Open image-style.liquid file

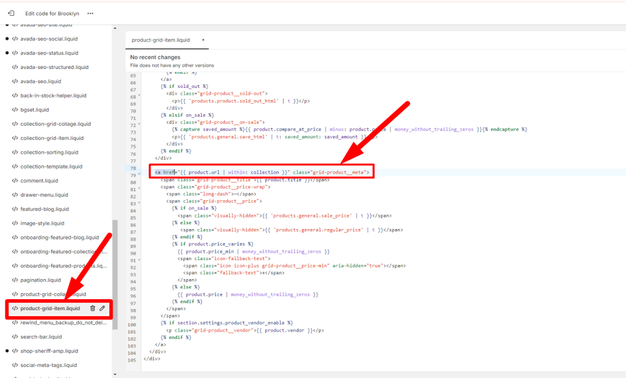click(x=42, y=224)
